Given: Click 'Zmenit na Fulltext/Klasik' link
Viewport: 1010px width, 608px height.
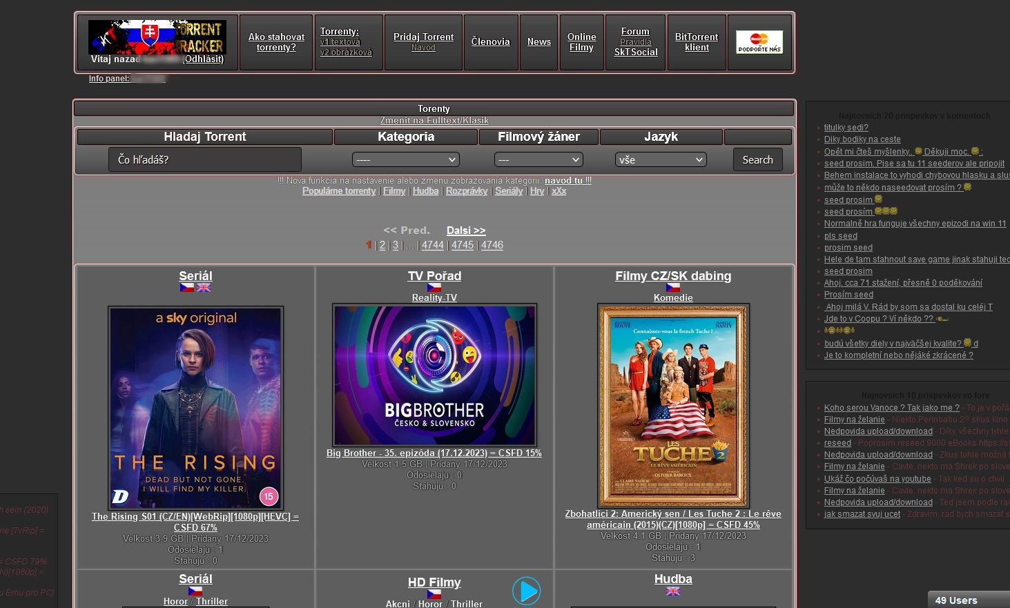Looking at the screenshot, I should pos(434,120).
